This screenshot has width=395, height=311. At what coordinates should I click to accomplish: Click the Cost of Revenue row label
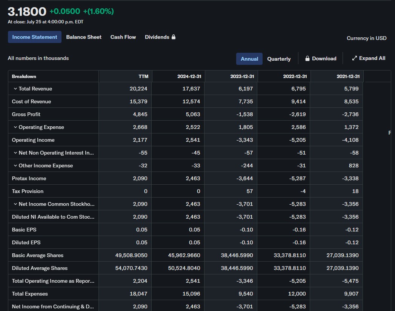click(31, 101)
